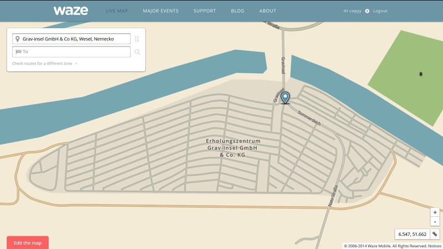Open the Support menu item
The width and height of the screenshot is (443, 249).
click(x=204, y=11)
